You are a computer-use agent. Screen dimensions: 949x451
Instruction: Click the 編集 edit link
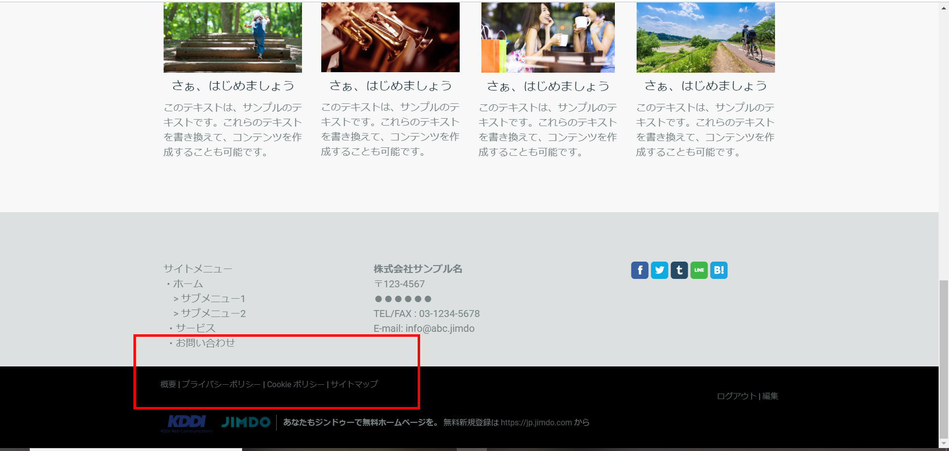(x=770, y=396)
